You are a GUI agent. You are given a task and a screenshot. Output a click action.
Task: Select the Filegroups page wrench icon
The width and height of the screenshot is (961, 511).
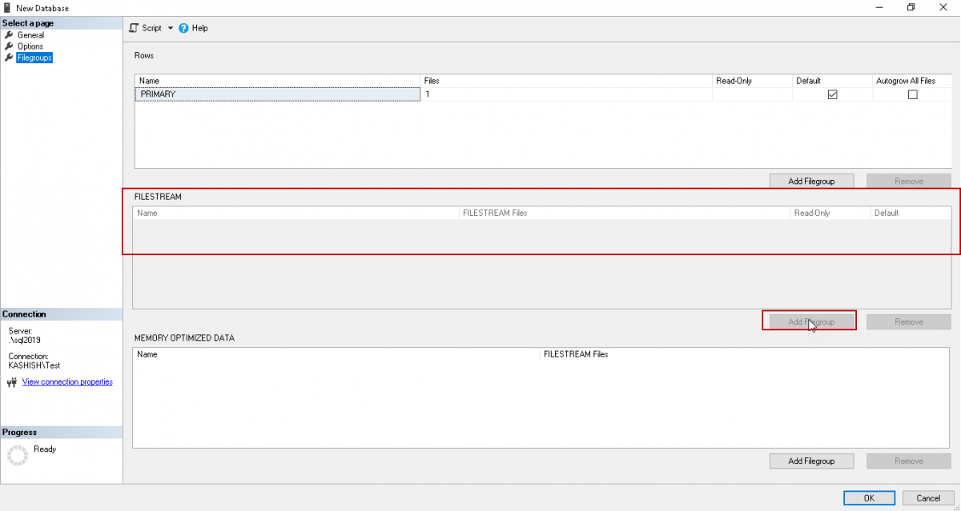point(9,58)
